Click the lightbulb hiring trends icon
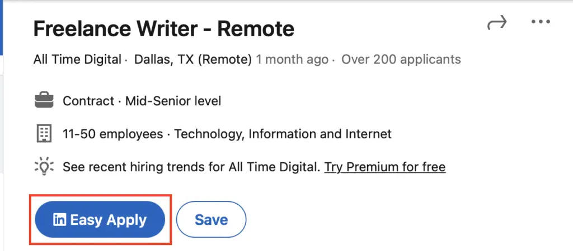The image size is (573, 251). [44, 166]
